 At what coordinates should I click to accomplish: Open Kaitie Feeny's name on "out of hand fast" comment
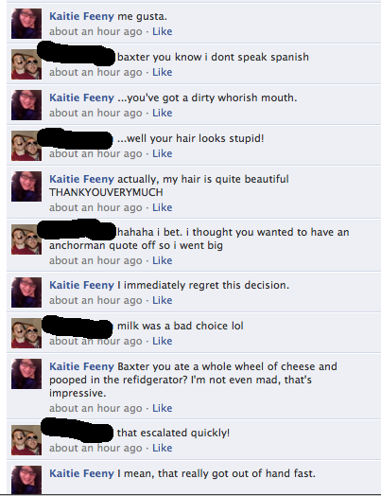(81, 473)
